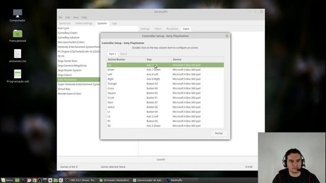
Task: Open the Resolution sub-tab
Action: click(x=172, y=29)
